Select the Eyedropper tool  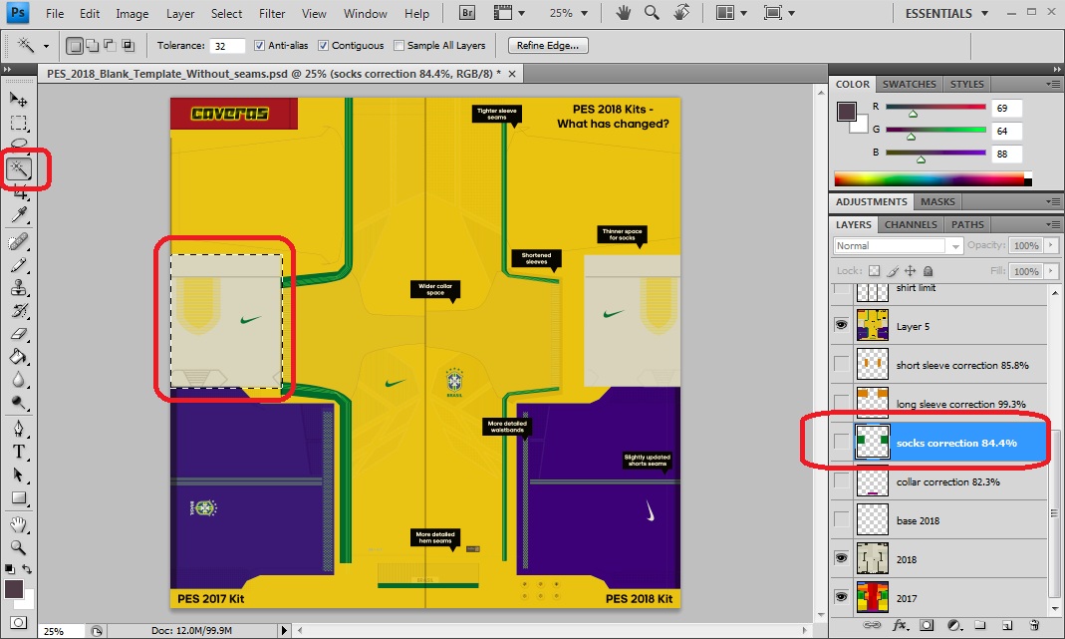[x=18, y=214]
